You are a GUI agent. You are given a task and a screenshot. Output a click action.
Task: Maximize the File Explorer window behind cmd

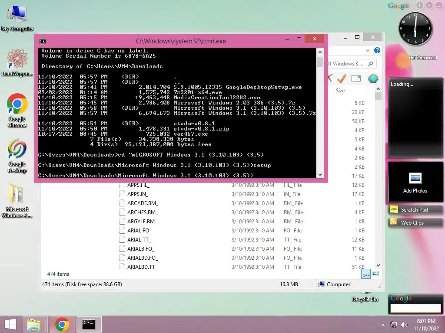click(x=357, y=37)
